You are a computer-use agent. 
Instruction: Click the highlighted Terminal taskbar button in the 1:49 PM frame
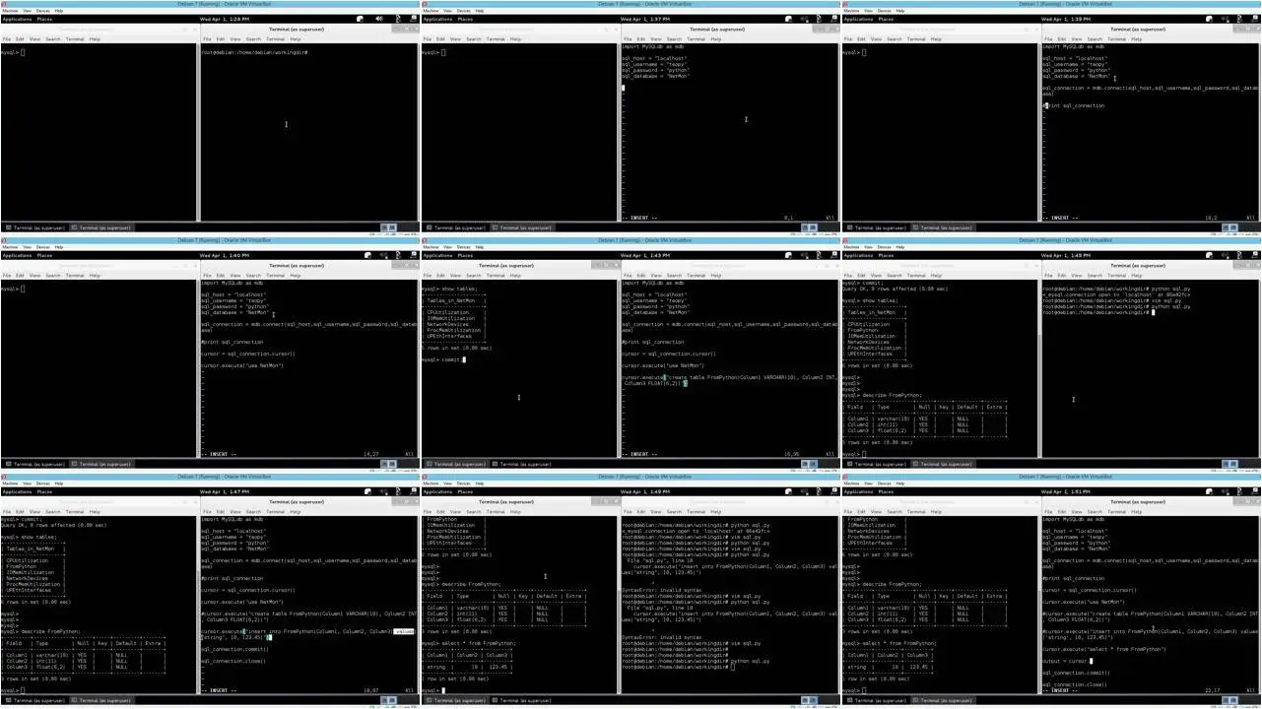[x=454, y=700]
